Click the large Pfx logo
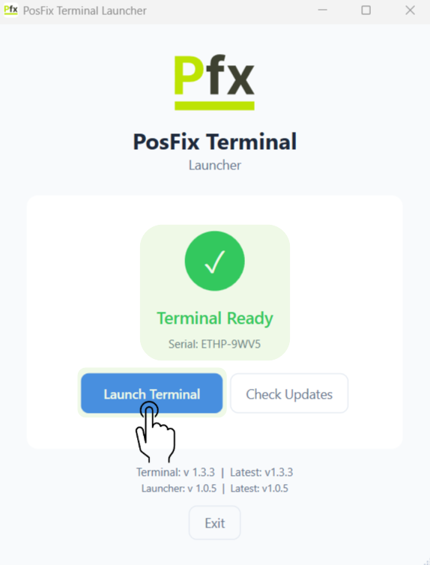The height and width of the screenshot is (565, 430). tap(215, 82)
